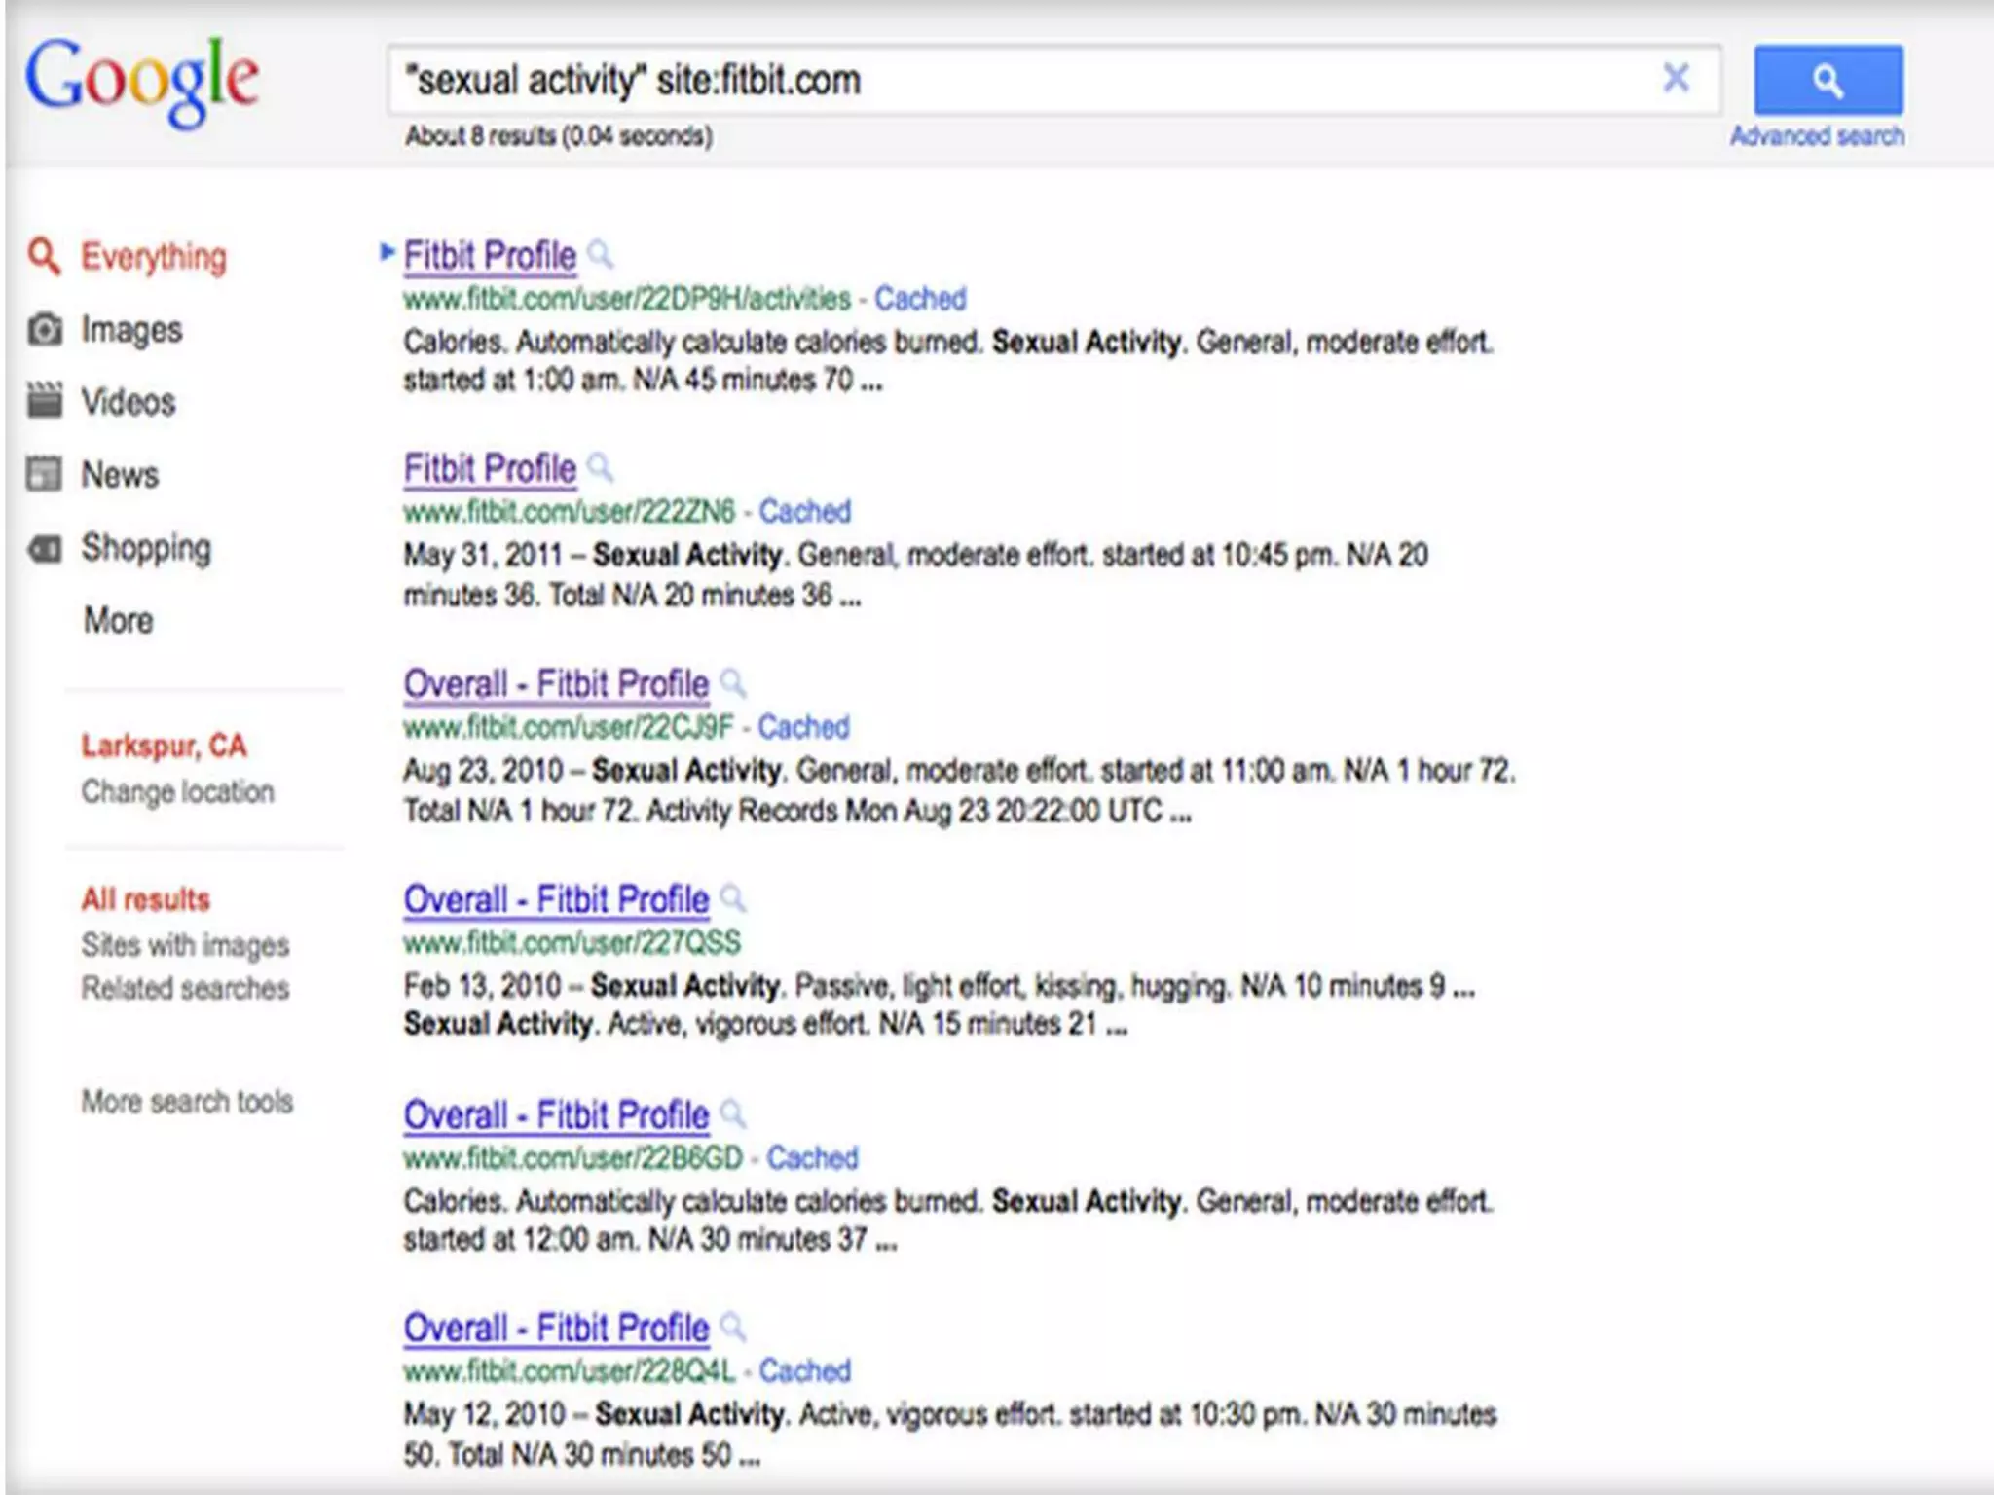
Task: Expand the More search categories
Action: point(118,620)
